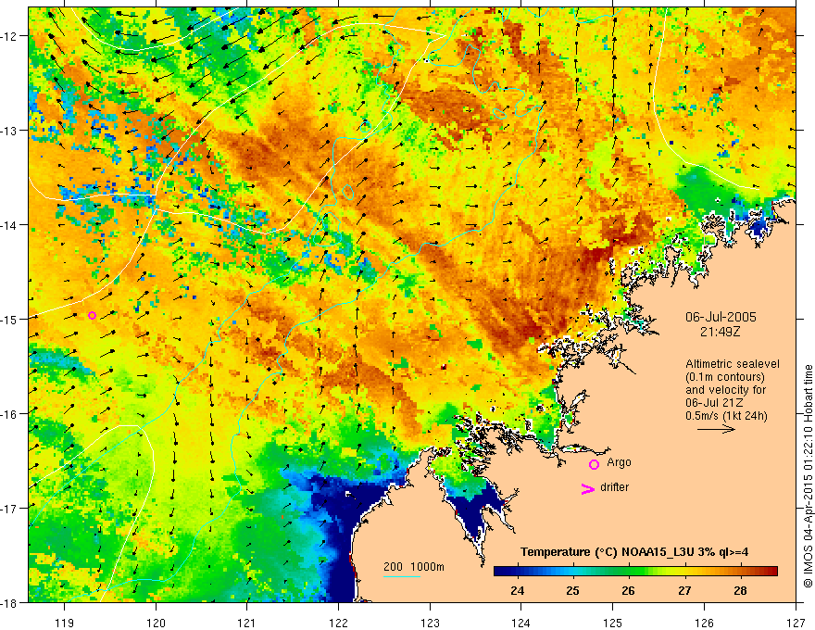Click the '200 1000m' depth label
Image resolution: width=815 pixels, height=630 pixels.
414,567
